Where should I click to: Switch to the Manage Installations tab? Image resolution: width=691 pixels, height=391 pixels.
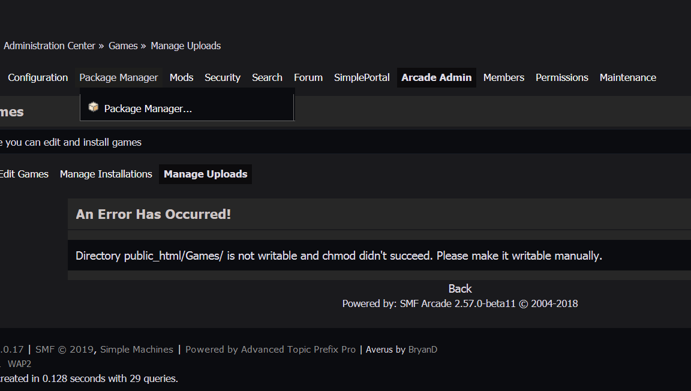coord(106,174)
